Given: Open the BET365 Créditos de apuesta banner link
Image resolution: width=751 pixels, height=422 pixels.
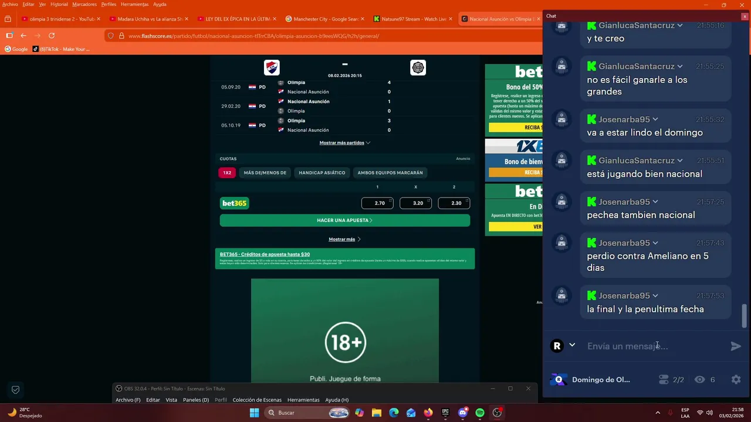Looking at the screenshot, I should (265, 254).
